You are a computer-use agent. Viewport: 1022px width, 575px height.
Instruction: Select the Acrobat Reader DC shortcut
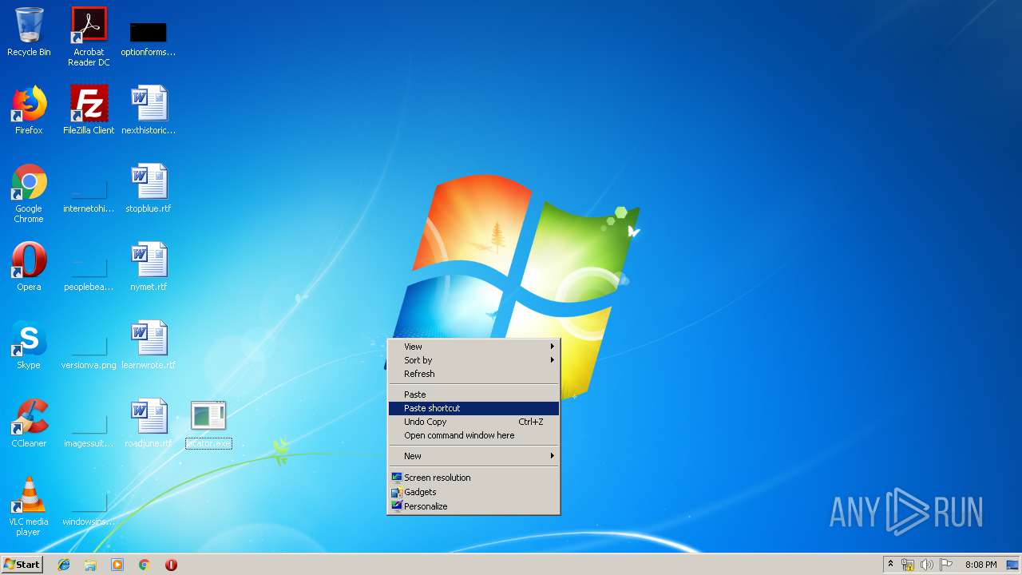point(89,37)
